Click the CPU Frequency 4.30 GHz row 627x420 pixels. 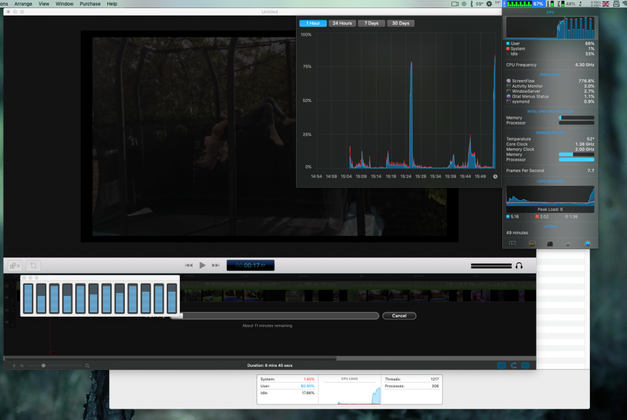pyautogui.click(x=551, y=64)
